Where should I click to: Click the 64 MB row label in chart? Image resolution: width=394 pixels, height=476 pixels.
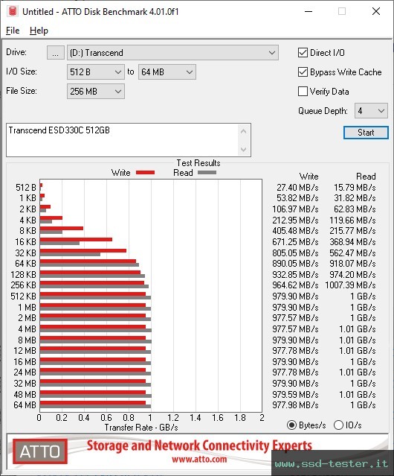(x=25, y=405)
